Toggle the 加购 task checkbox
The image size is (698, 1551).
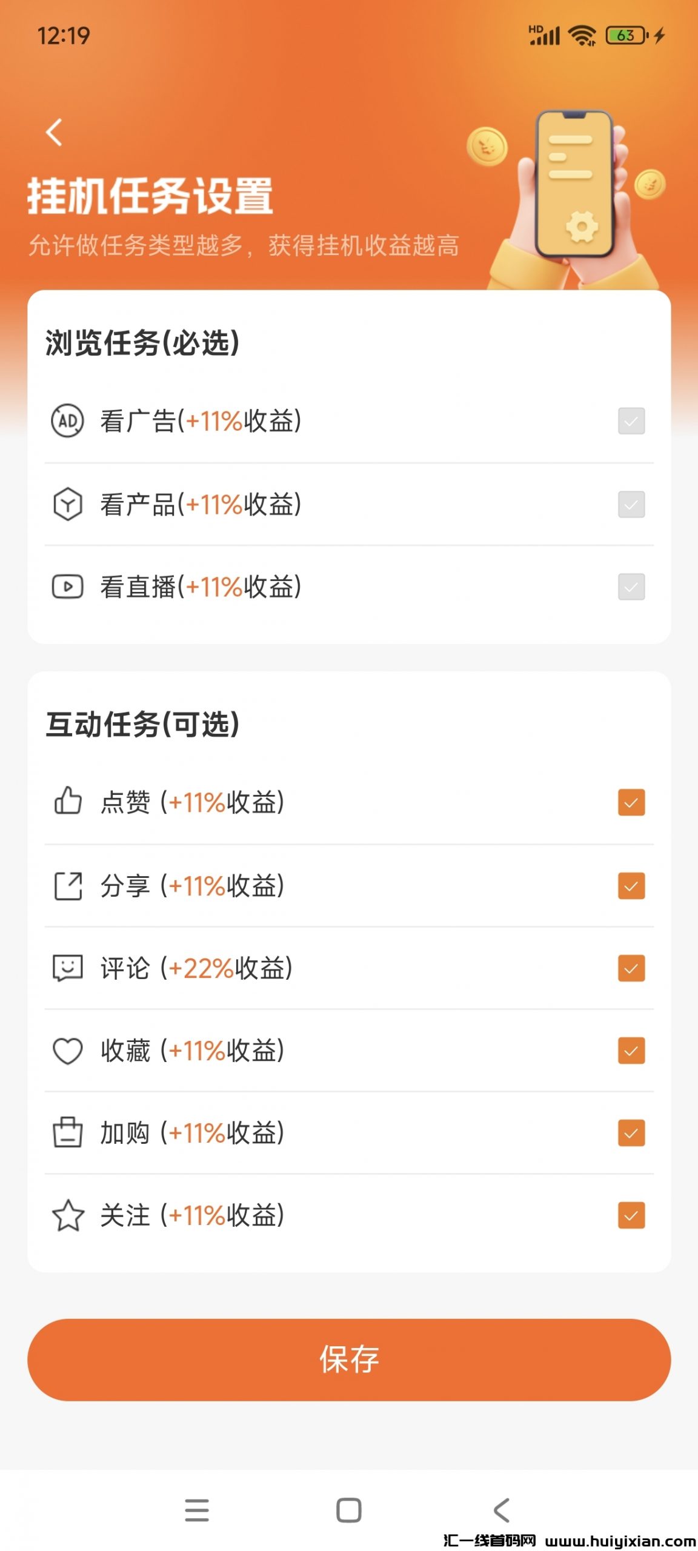tap(631, 1132)
